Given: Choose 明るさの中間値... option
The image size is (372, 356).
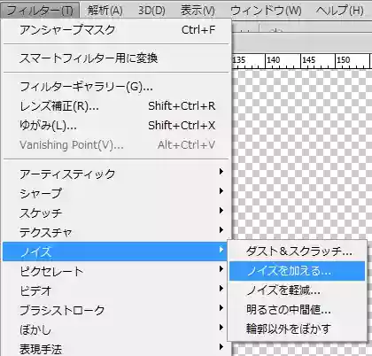Looking at the screenshot, I should (298, 310).
